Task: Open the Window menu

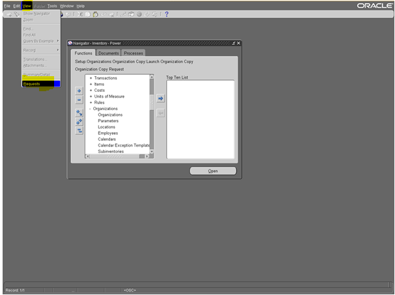Action: (66, 6)
